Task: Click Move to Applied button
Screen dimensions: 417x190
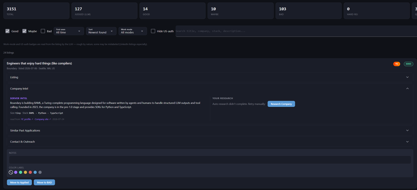Action: pyautogui.click(x=19, y=182)
